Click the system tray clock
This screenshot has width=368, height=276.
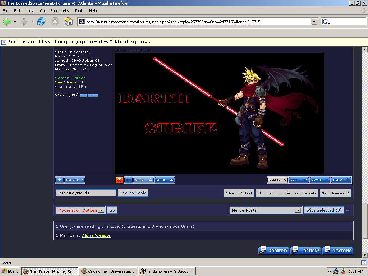[356, 272]
